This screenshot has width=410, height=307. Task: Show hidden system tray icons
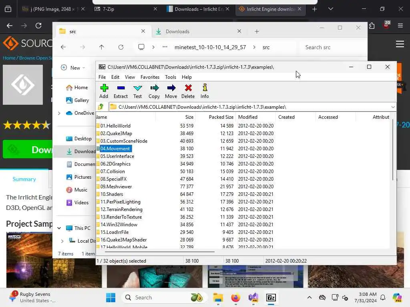click(x=310, y=297)
